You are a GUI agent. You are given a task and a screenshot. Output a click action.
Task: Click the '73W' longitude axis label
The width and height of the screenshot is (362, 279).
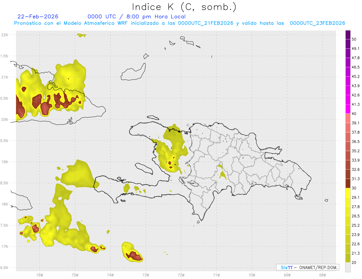(x=146, y=275)
